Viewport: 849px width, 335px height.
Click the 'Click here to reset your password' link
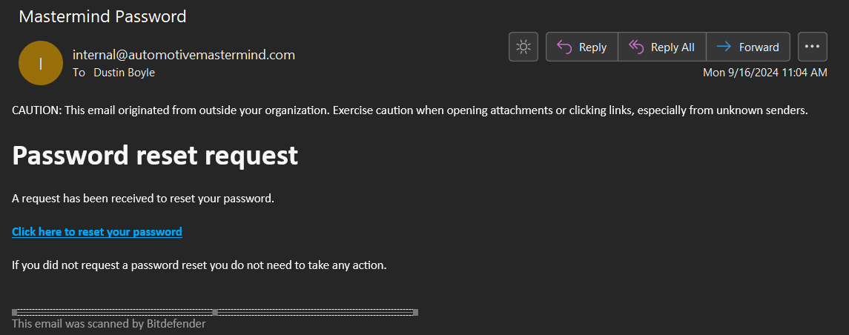[x=97, y=232]
